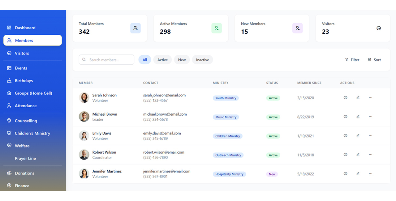Open the Sort options

click(374, 60)
